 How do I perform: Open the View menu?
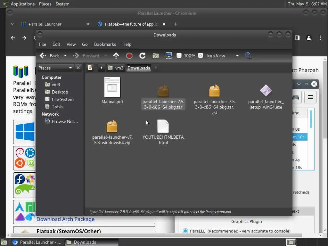[x=71, y=44]
